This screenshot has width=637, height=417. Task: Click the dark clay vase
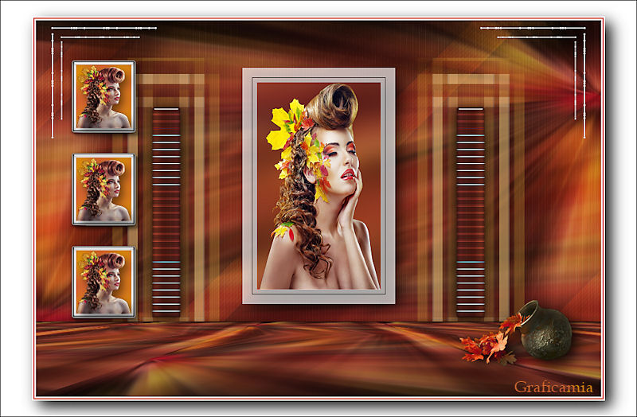click(545, 329)
